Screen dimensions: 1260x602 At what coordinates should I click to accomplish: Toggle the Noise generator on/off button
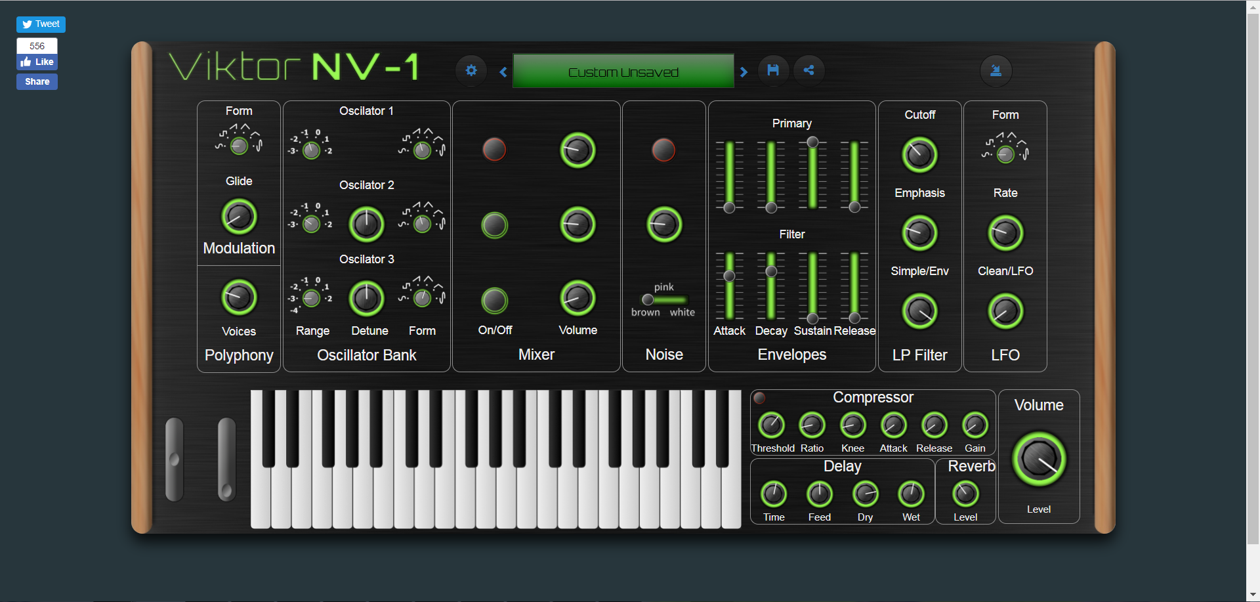(x=663, y=150)
